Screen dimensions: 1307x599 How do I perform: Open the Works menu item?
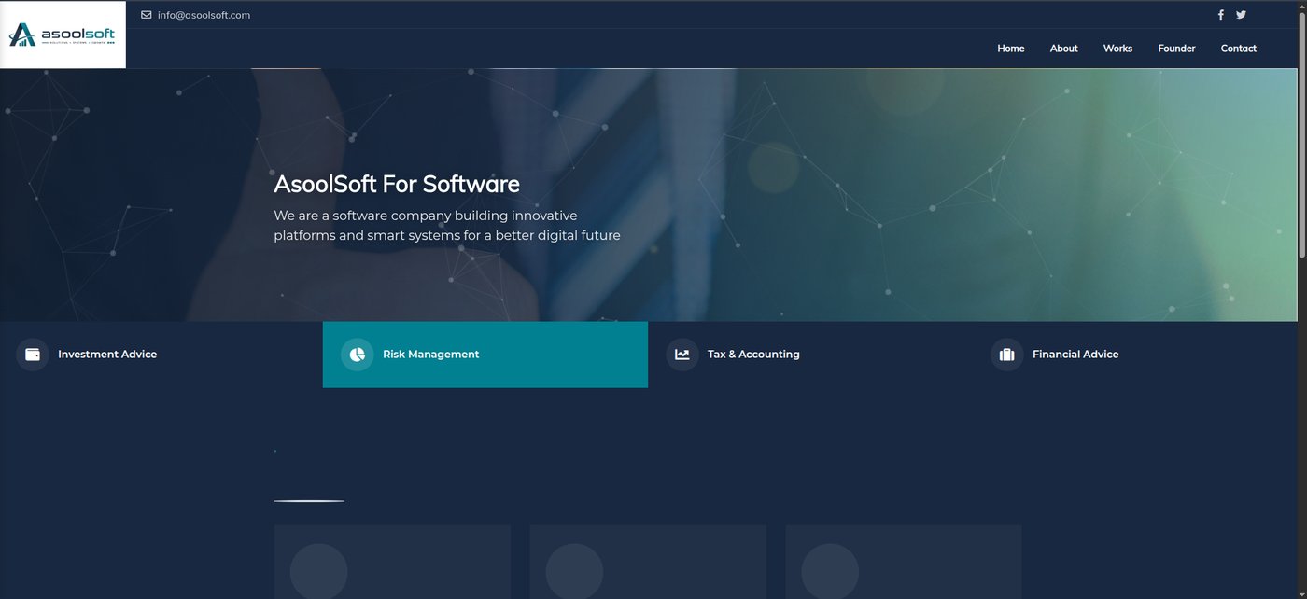pos(1117,49)
